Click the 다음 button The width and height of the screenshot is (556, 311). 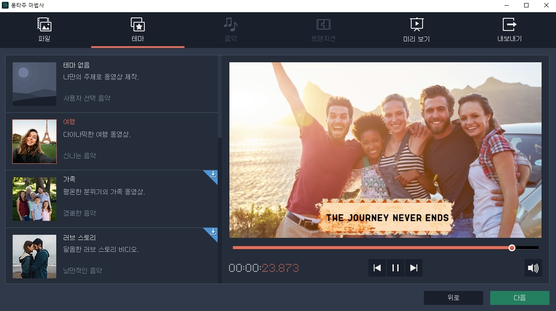click(520, 298)
